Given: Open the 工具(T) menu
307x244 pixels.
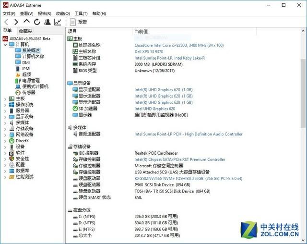Looking at the screenshot, I should (x=81, y=13).
